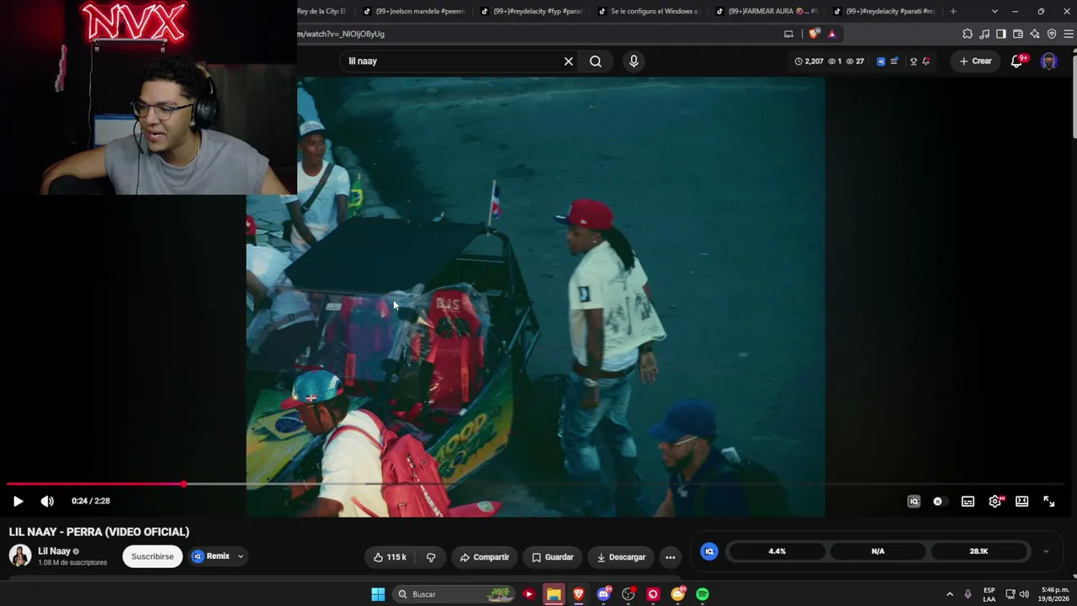1077x606 pixels.
Task: Switch to the 'nelson mandela' TikTok tab
Action: (x=413, y=12)
